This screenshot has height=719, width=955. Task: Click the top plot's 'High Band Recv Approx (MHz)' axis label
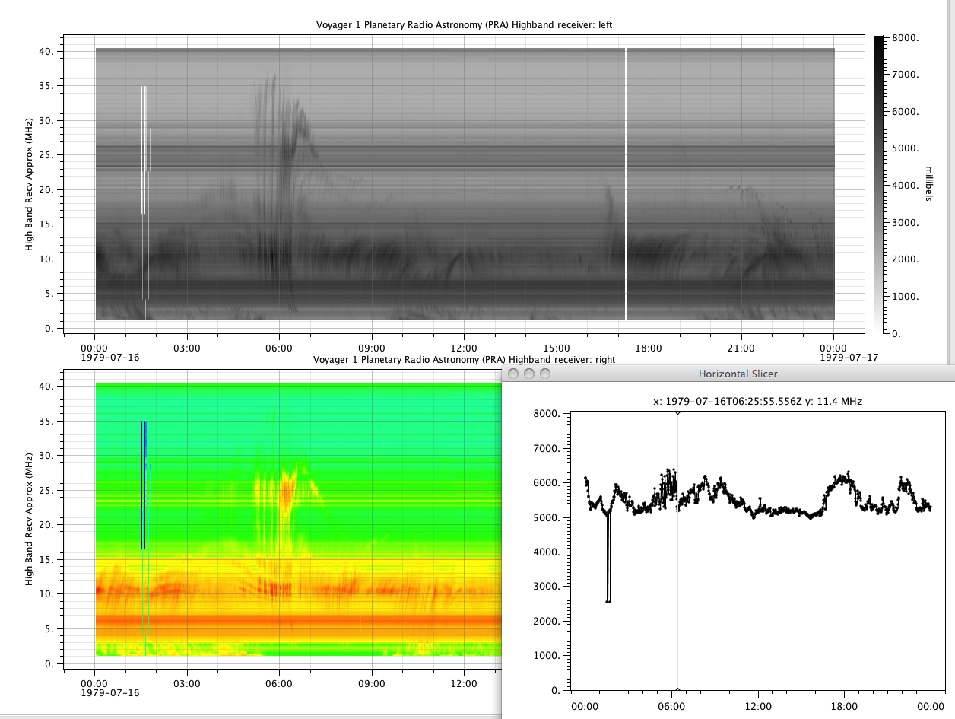point(29,185)
